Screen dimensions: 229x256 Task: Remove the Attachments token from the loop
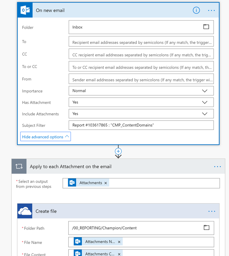point(106,183)
